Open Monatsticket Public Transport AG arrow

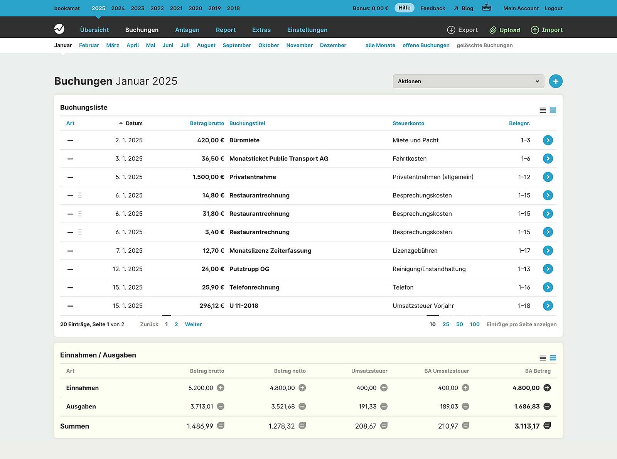tap(548, 159)
